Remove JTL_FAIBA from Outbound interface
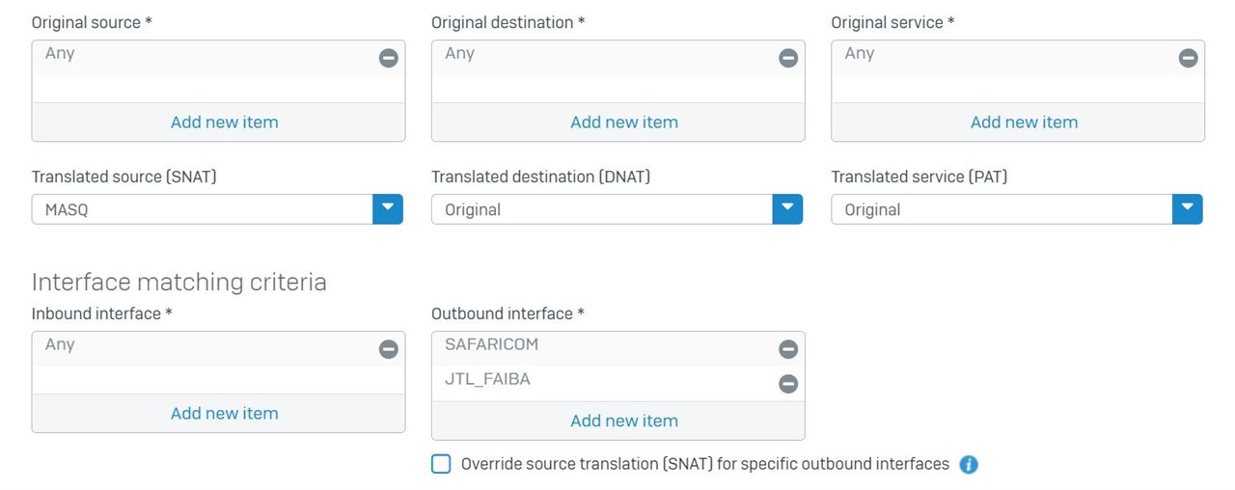The width and height of the screenshot is (1235, 490). [788, 384]
